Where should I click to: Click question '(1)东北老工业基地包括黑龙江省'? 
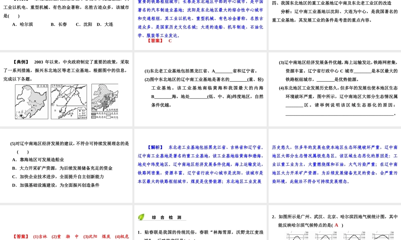click(201, 71)
